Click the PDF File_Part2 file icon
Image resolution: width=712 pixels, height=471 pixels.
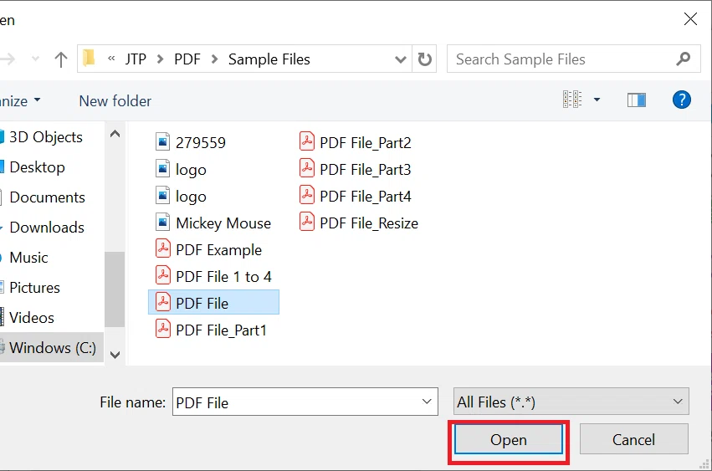pos(307,141)
